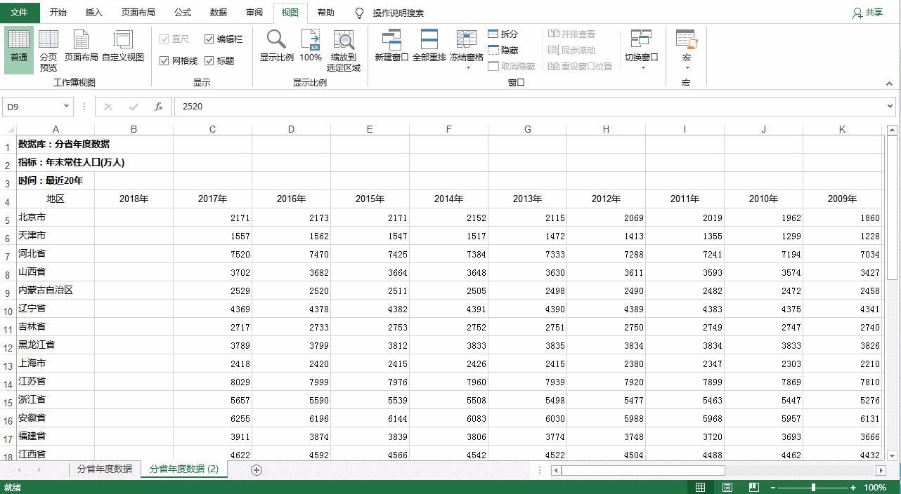Select the 分省年度数据 sheet tab

[x=104, y=469]
